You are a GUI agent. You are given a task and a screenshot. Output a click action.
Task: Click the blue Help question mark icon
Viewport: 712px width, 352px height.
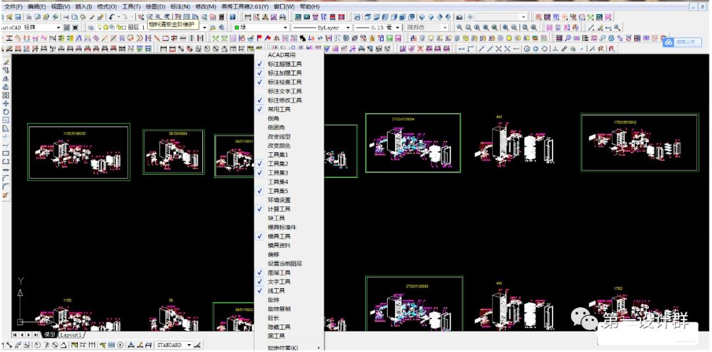click(x=232, y=16)
